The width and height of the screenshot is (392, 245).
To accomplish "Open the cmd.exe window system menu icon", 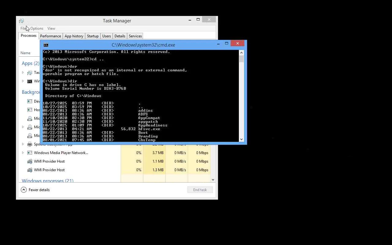I will [x=46, y=45].
